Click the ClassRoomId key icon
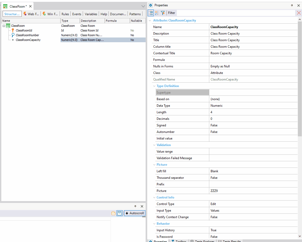The width and height of the screenshot is (302, 242). pyautogui.click(x=13, y=30)
